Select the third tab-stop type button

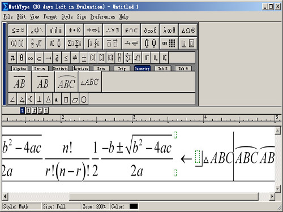pyautogui.click(x=34, y=110)
